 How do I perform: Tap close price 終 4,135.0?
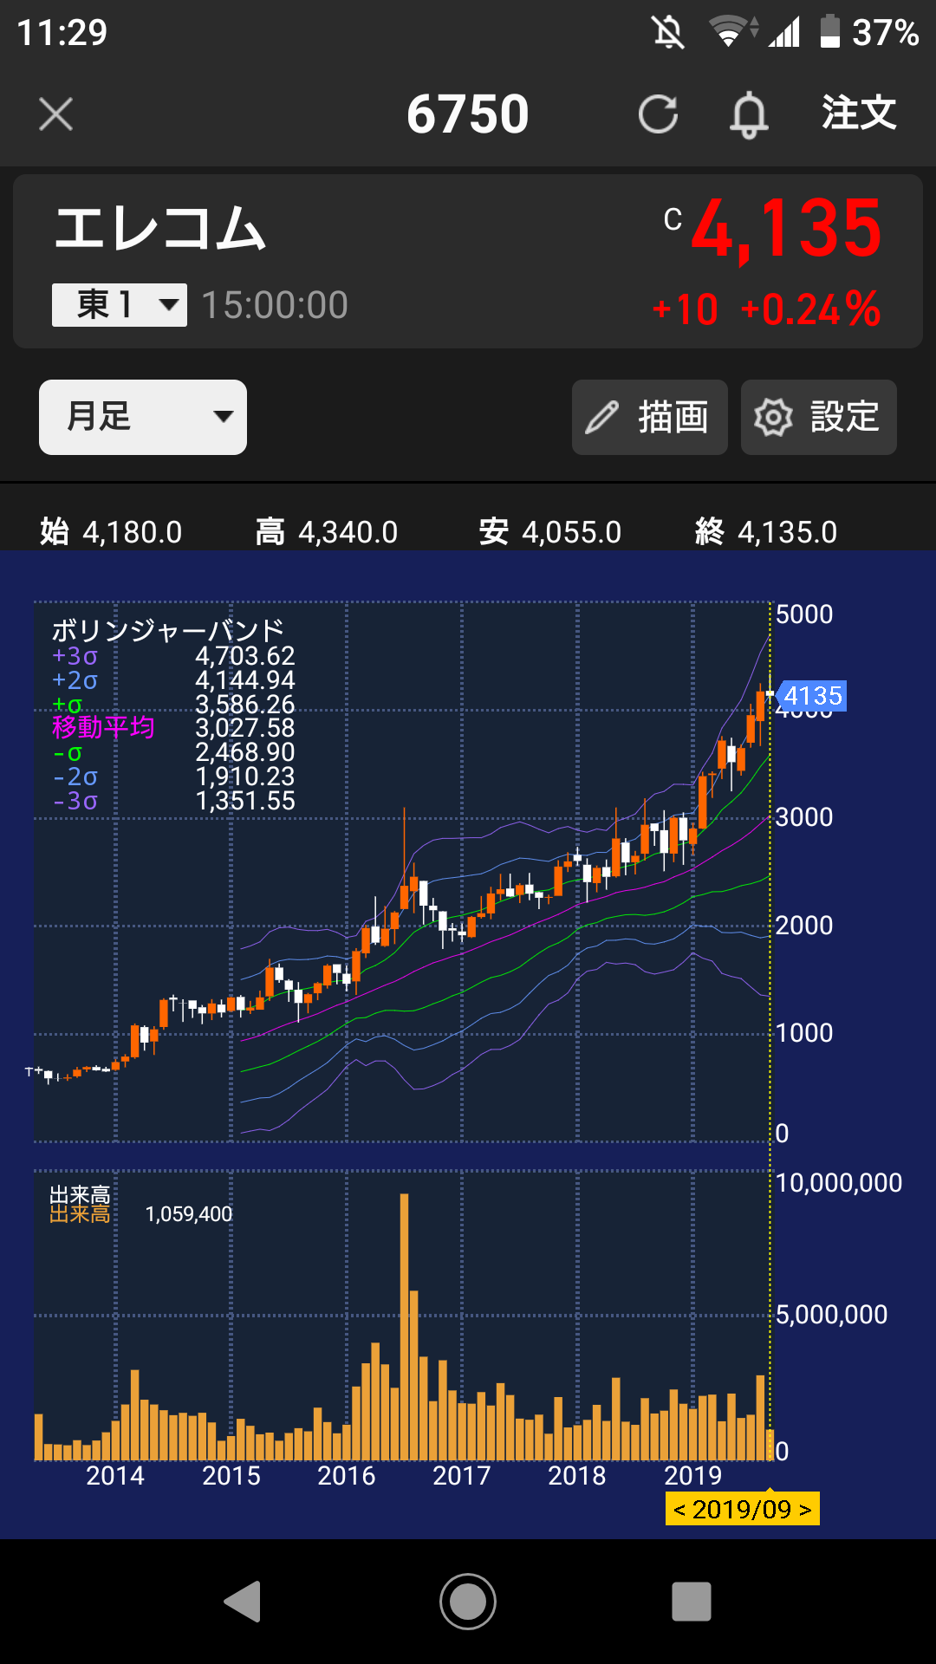(766, 532)
